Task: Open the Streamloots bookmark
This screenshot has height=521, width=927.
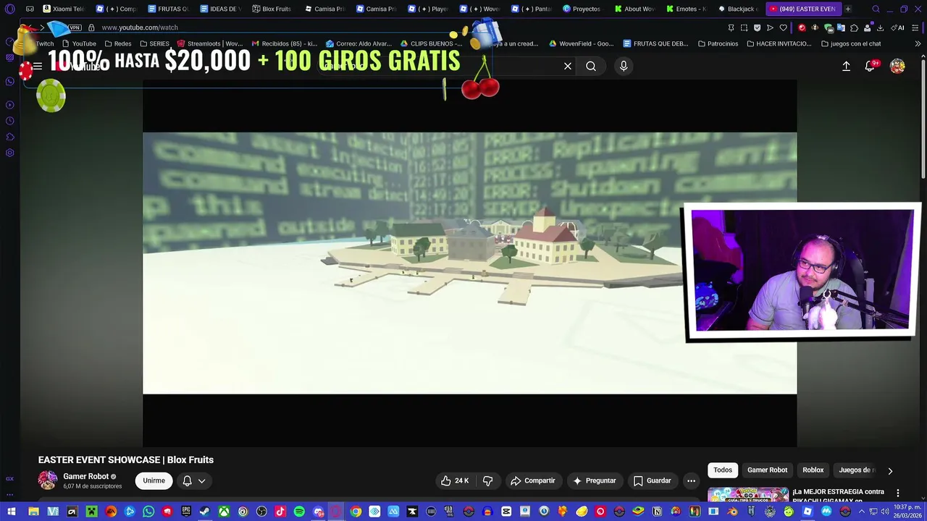Action: [210, 43]
